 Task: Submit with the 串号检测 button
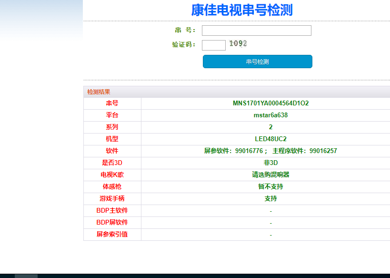pyautogui.click(x=258, y=62)
